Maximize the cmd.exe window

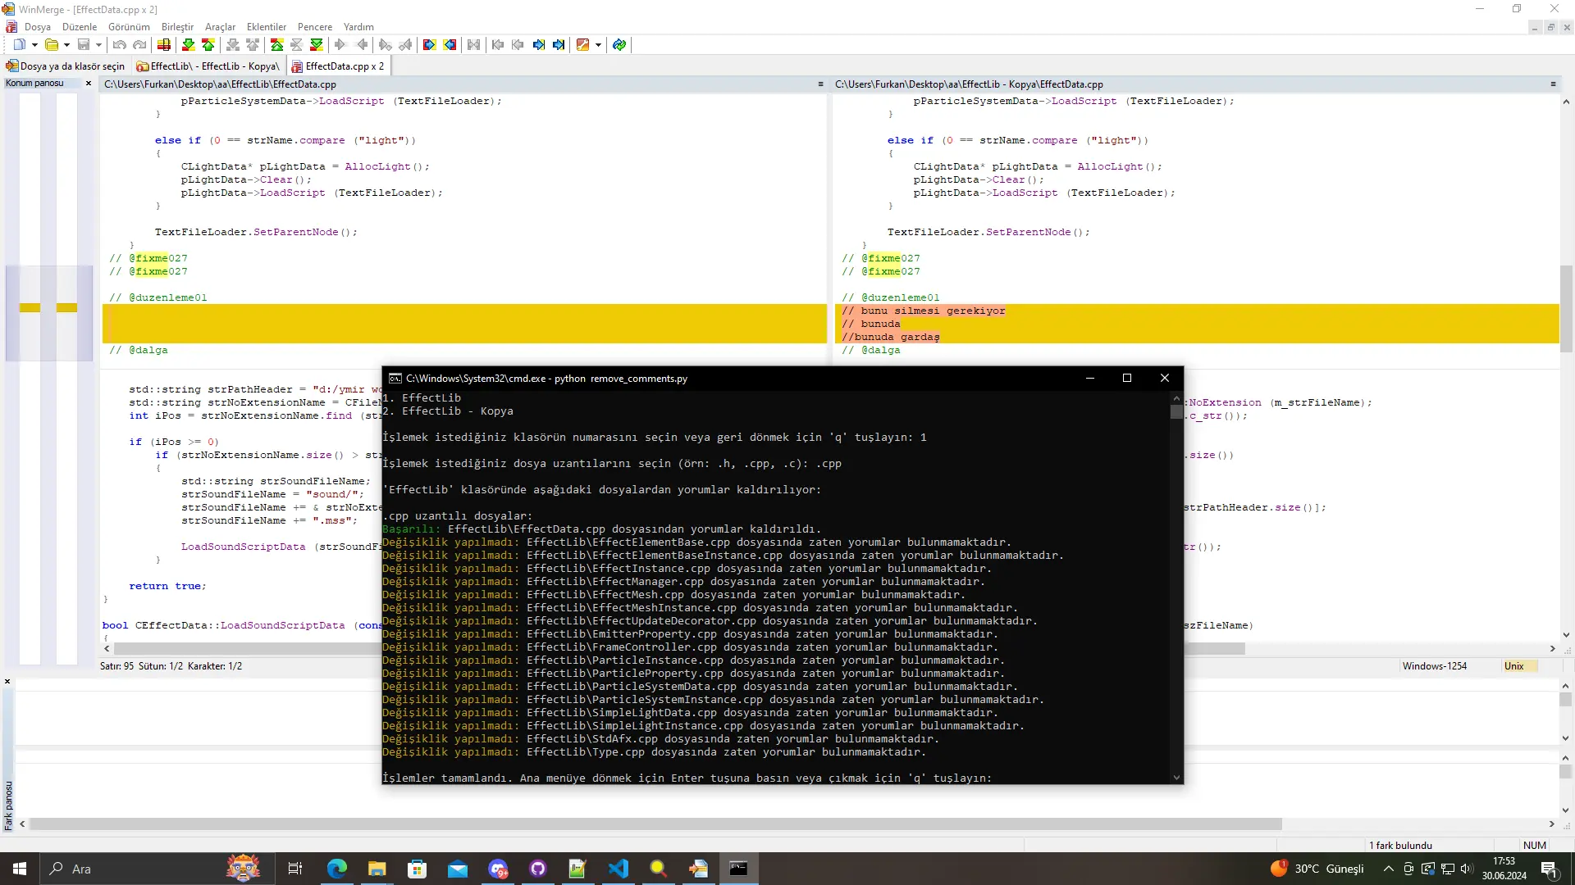coord(1127,378)
